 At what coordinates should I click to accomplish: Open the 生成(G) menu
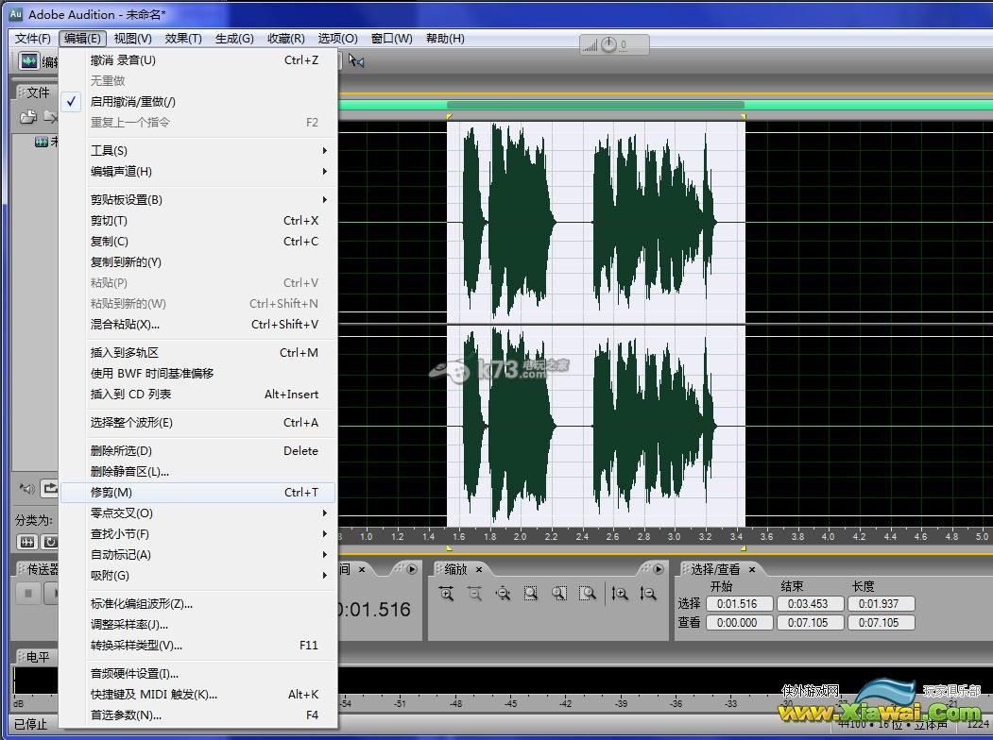tap(234, 39)
